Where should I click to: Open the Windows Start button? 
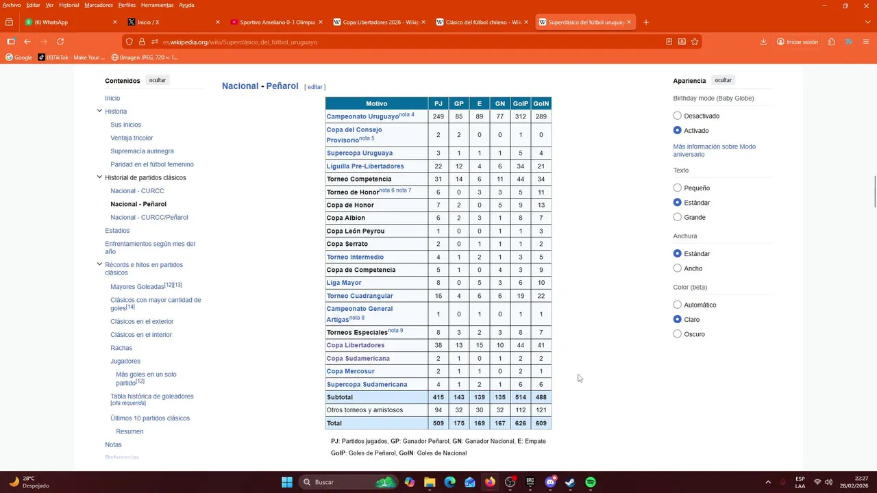coord(287,482)
